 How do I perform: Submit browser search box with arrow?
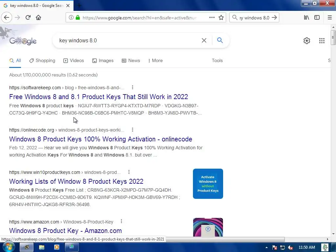[x=274, y=18]
